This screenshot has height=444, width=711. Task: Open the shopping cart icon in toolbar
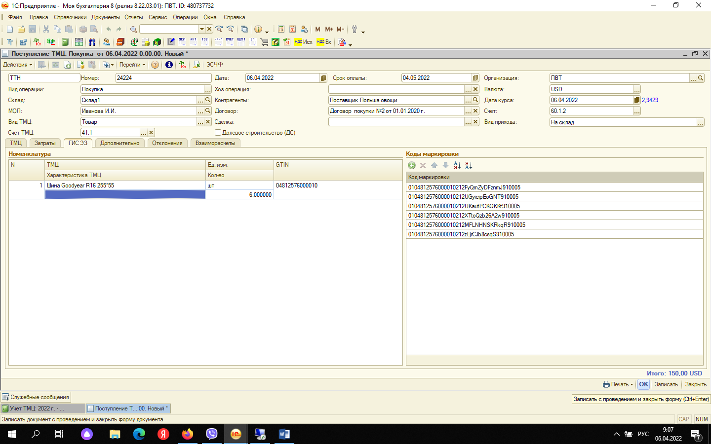click(264, 42)
